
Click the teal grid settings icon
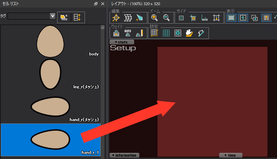(x=166, y=33)
